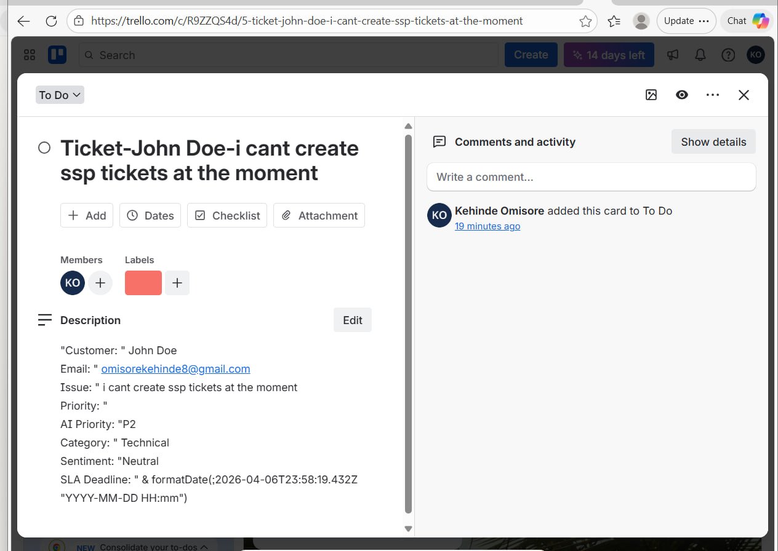Mark the card complete with the circle
Screen dimensions: 778x551
click(44, 148)
